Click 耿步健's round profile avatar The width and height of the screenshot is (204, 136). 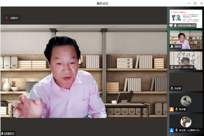click(x=186, y=100)
